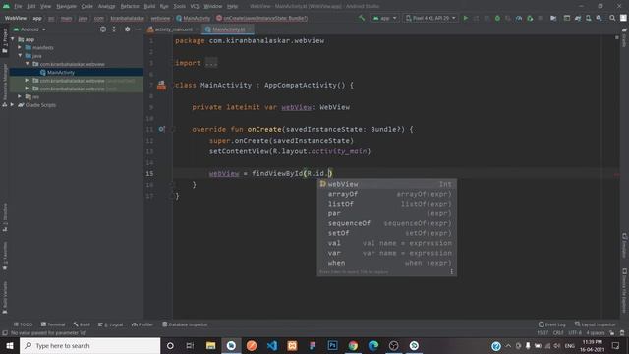The height and width of the screenshot is (354, 629).
Task: Open the Event Log
Action: (552, 324)
